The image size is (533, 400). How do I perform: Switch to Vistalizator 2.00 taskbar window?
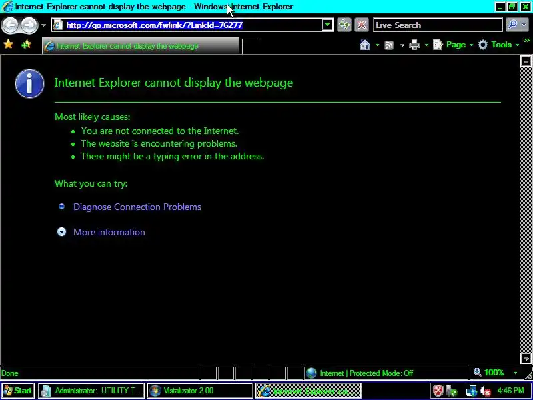[200, 391]
